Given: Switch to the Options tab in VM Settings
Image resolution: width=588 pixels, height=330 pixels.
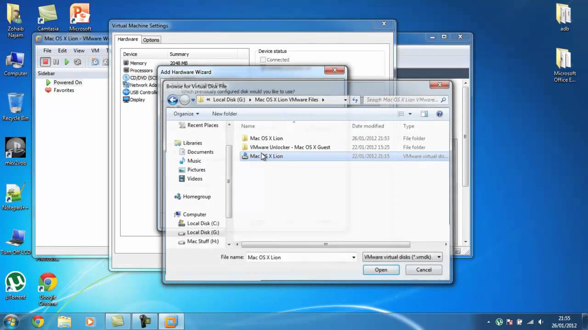Looking at the screenshot, I should pyautogui.click(x=151, y=40).
